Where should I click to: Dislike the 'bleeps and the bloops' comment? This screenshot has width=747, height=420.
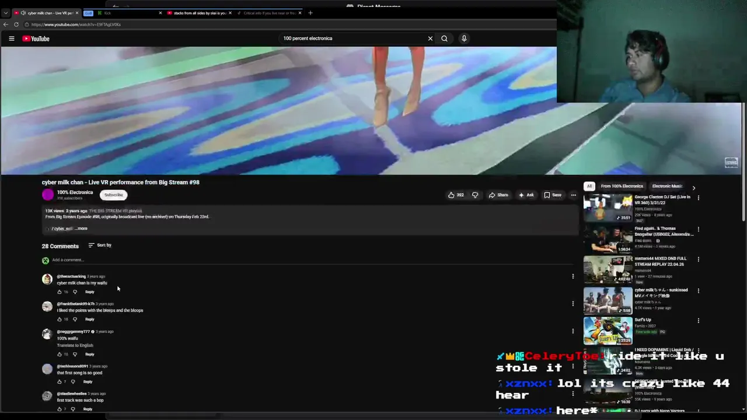point(75,319)
